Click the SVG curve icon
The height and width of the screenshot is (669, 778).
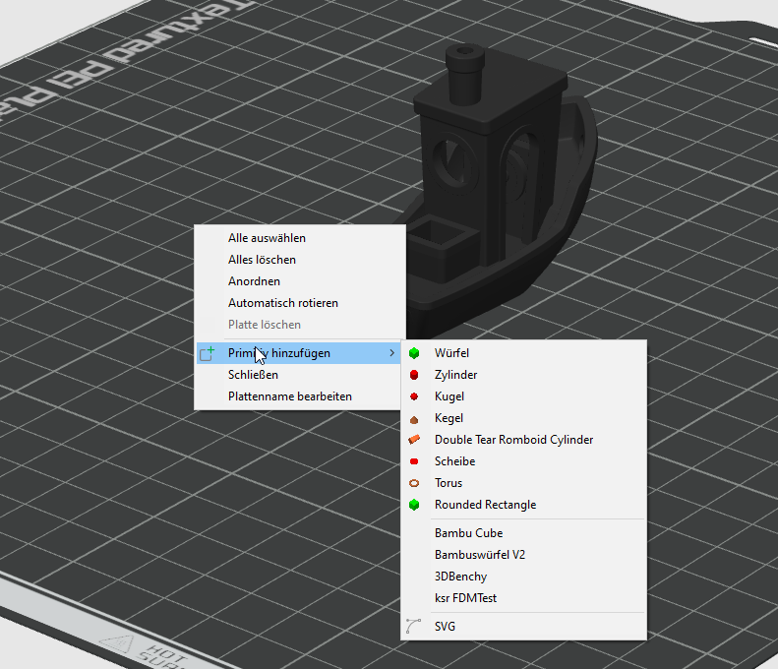click(x=414, y=626)
